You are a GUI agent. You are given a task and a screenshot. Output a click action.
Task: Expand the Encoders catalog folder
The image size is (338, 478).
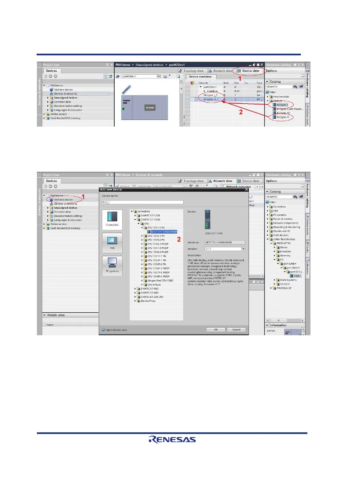coord(274,251)
